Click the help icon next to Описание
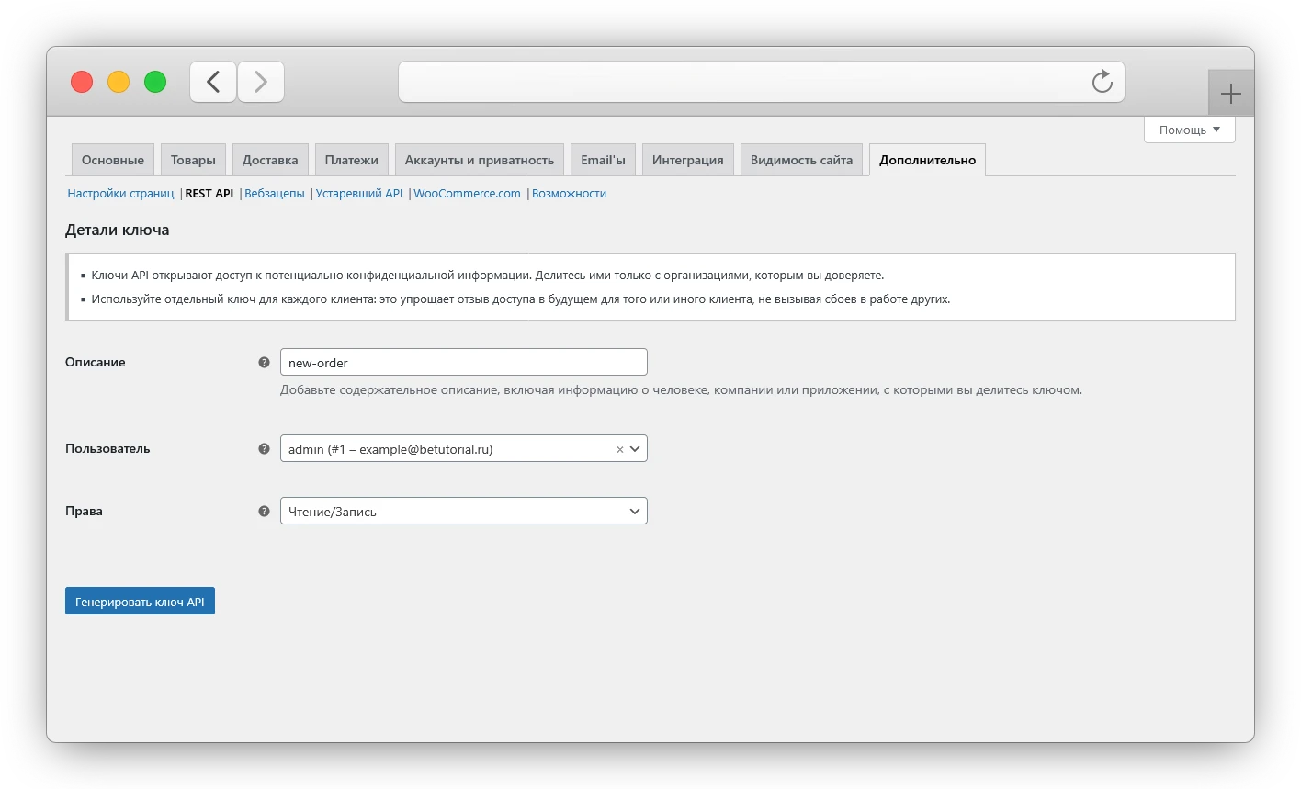Image resolution: width=1301 pixels, height=789 pixels. pos(264,362)
